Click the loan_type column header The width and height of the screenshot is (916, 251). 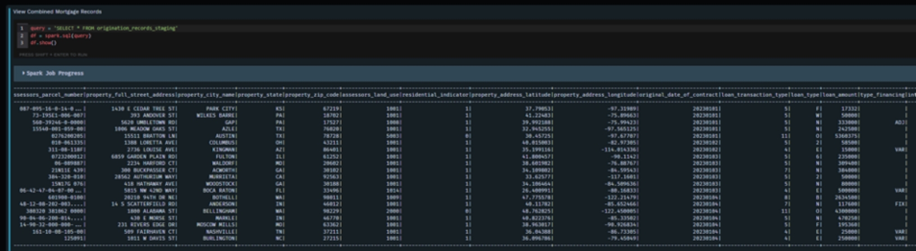tap(805, 95)
